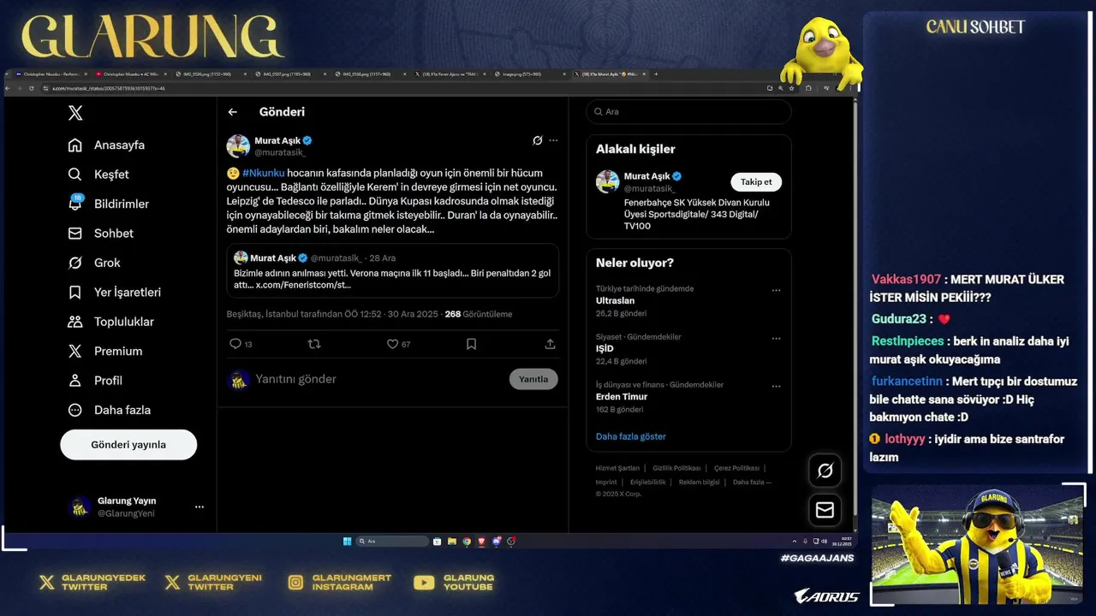Go to Anasayfa in the sidebar
Image resolution: width=1096 pixels, height=616 pixels.
(x=106, y=145)
